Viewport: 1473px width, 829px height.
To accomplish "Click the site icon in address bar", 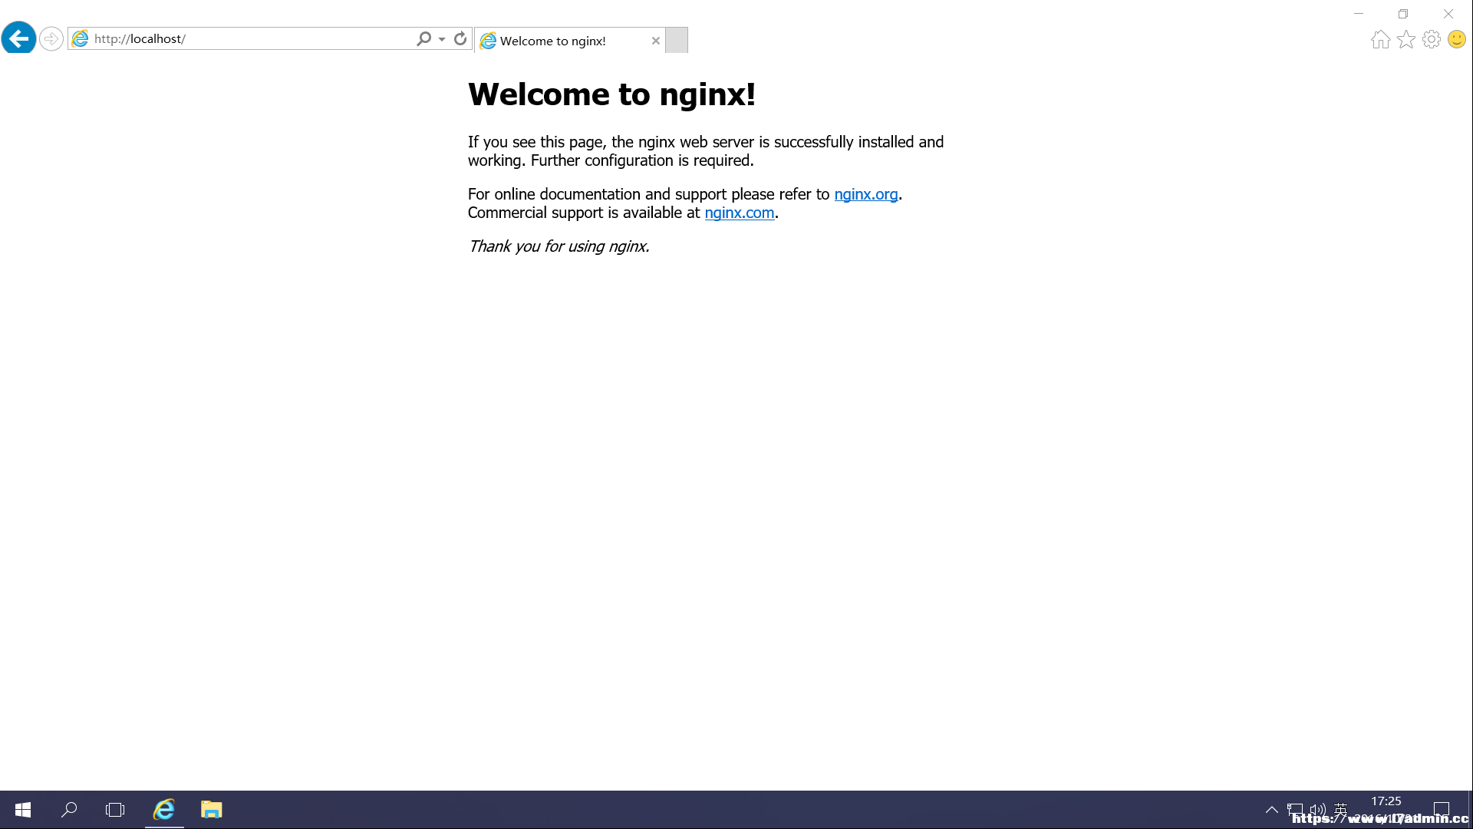I will click(x=81, y=38).
